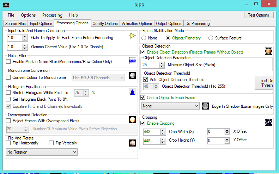Open the Processing menu
Screen dimensions: 279x174
52,15
